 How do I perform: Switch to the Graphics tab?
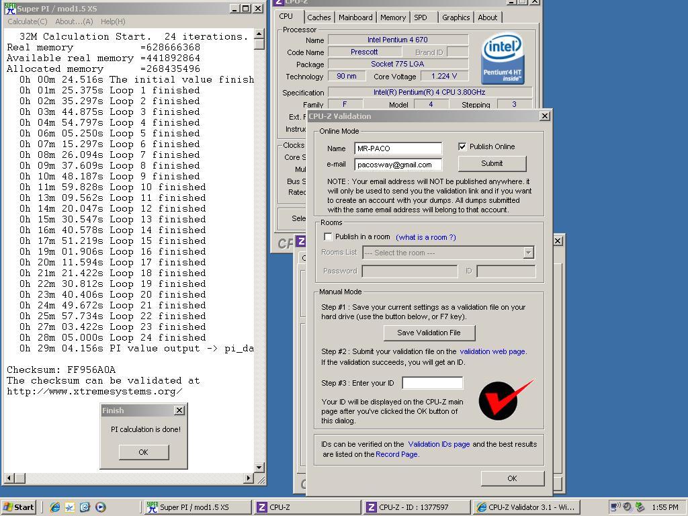(456, 17)
